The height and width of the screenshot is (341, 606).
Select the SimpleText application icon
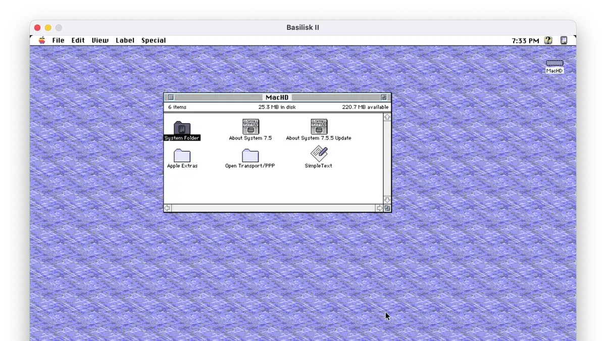pos(319,154)
